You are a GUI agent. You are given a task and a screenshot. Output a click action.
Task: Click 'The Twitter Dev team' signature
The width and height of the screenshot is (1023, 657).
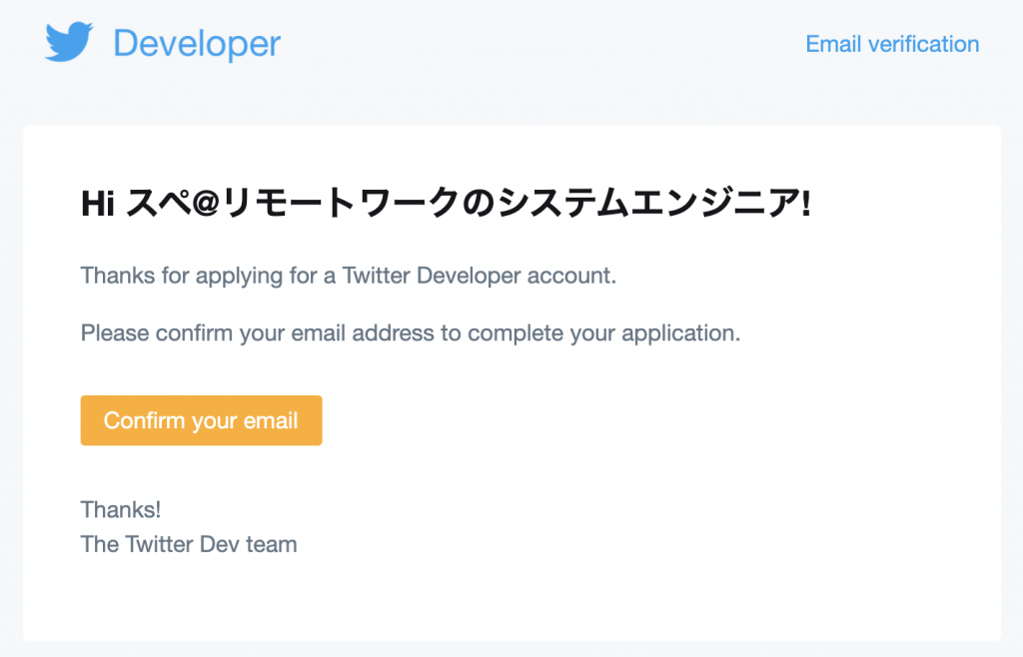coord(189,544)
